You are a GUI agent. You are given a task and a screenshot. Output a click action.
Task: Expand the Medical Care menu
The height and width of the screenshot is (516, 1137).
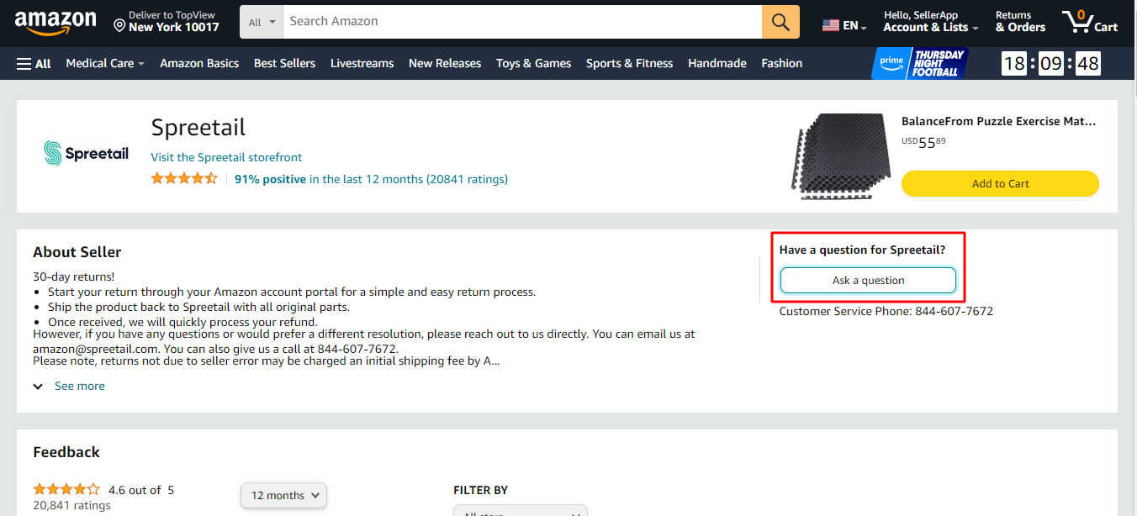point(105,63)
